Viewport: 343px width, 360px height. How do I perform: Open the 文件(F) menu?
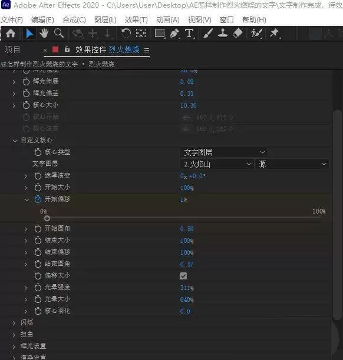click(12, 20)
